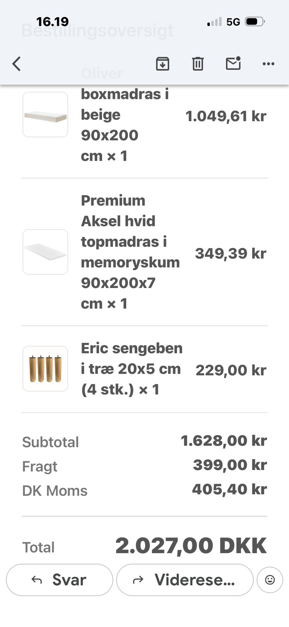Viewport: 289px width, 627px height.
Task: Archive this email with the box icon
Action: point(163,64)
